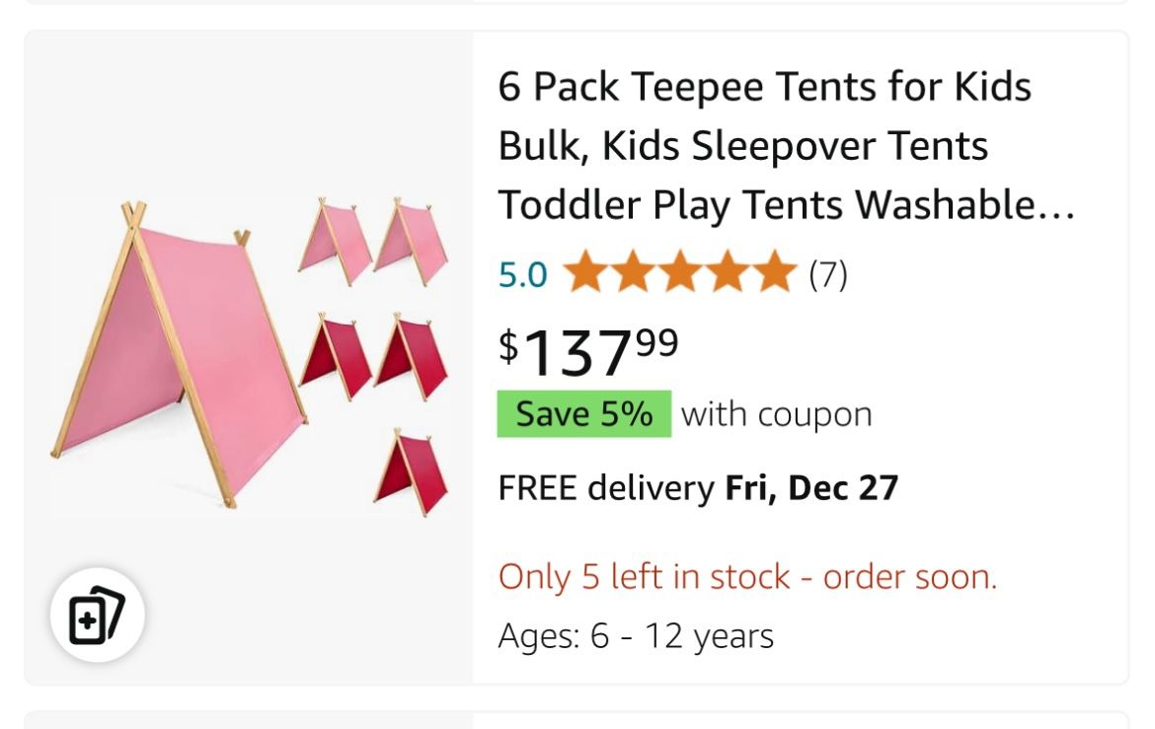Viewport: 1155px width, 729px height.
Task: Click the middle-right red tent image
Action: [x=410, y=355]
